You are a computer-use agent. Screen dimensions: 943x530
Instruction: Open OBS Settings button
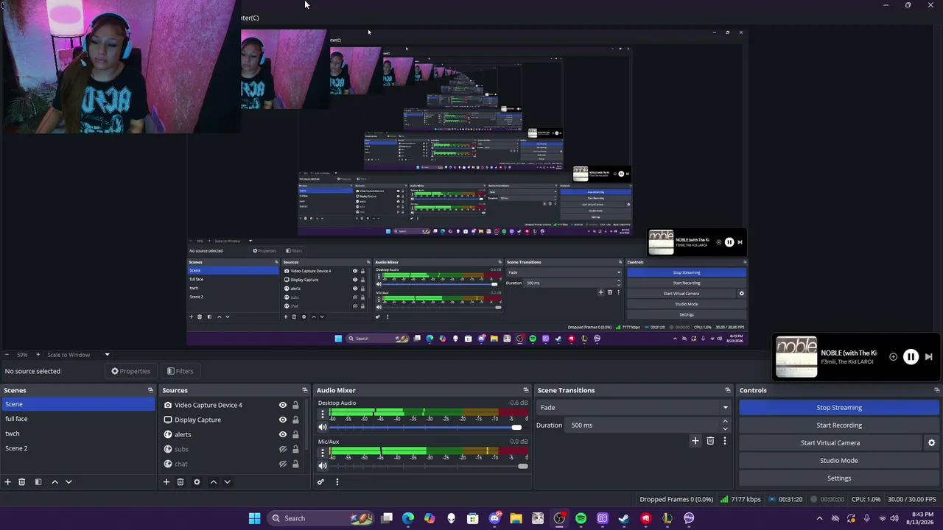pos(839,478)
